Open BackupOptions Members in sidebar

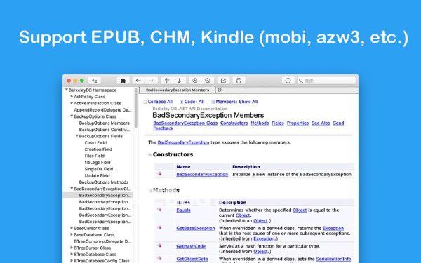104,123
